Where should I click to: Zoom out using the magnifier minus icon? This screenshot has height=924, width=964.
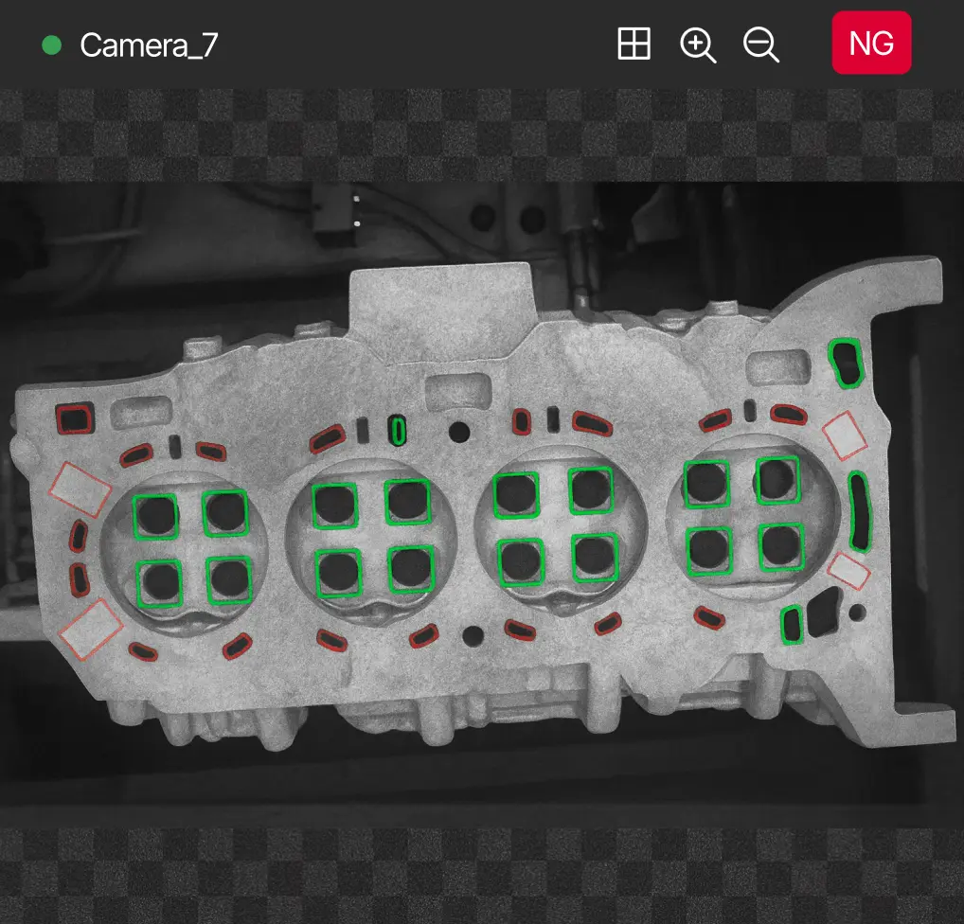click(x=761, y=44)
